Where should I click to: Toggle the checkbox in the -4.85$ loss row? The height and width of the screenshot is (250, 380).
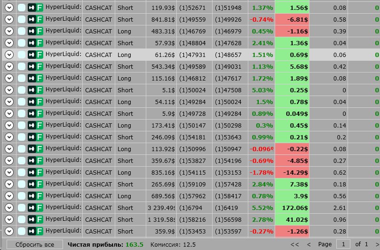tap(22, 161)
